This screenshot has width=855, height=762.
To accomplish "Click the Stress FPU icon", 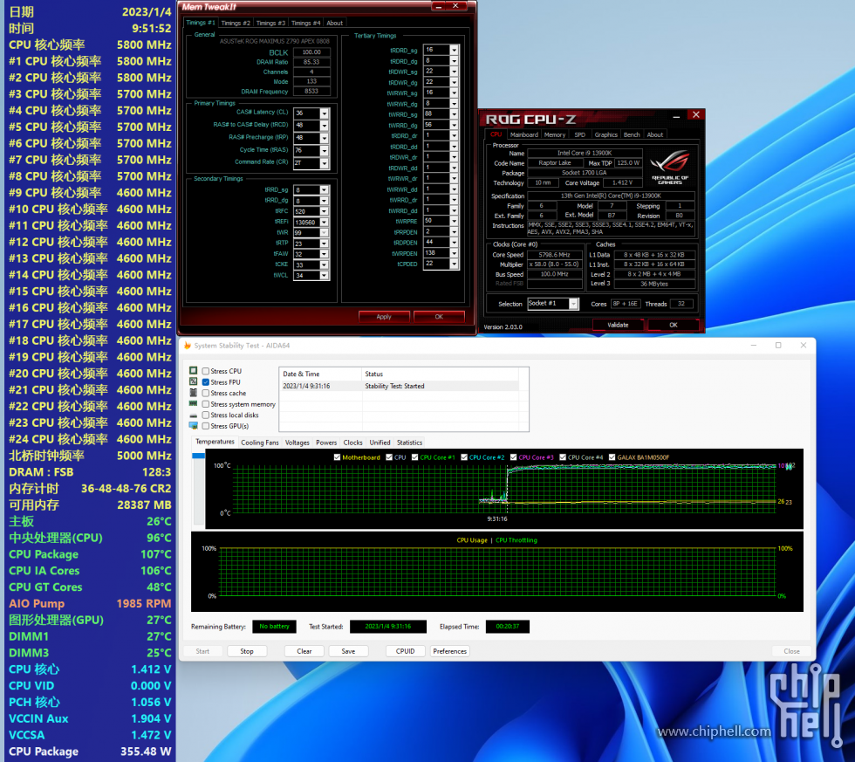I will [x=193, y=381].
